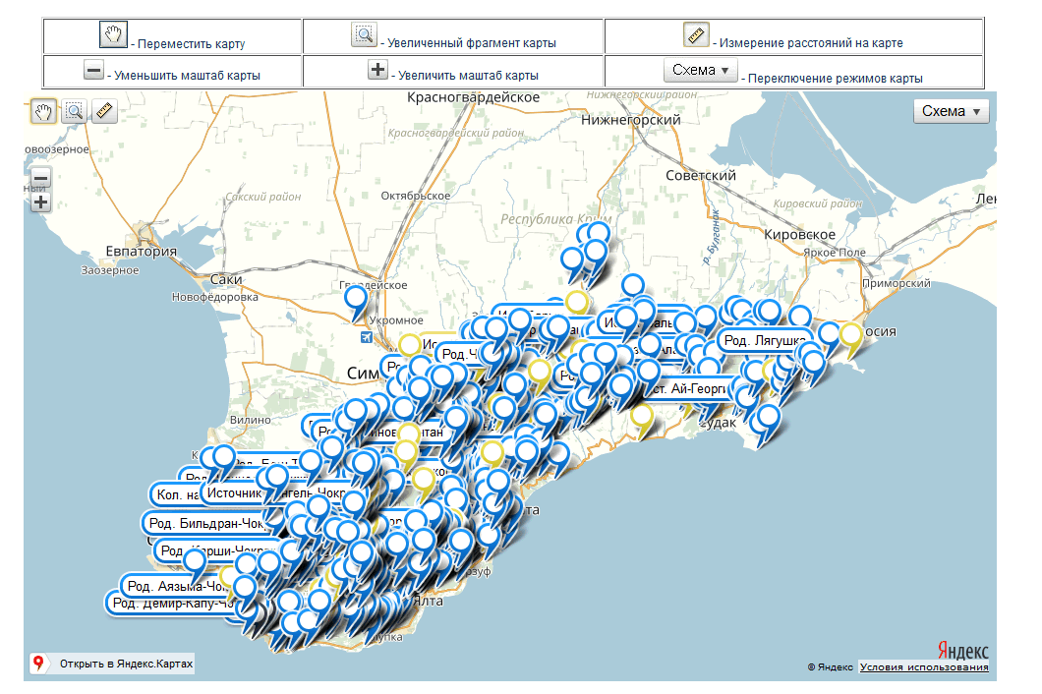Open Условия использования link
Image resolution: width=1042 pixels, height=694 pixels.
tap(924, 666)
